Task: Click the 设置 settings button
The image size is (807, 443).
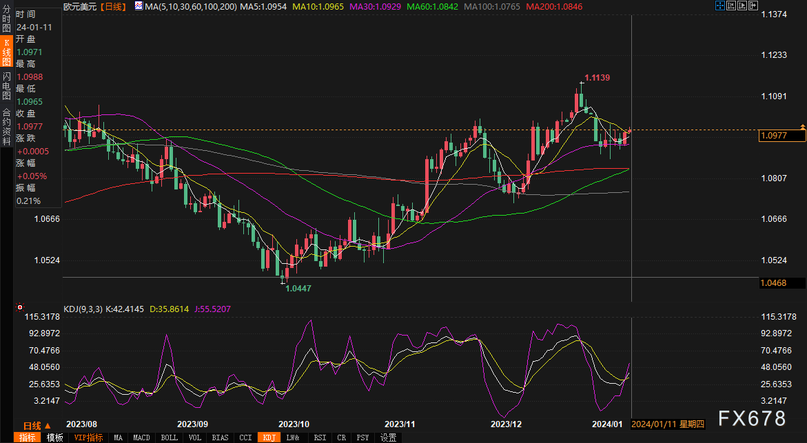Action: tap(388, 437)
